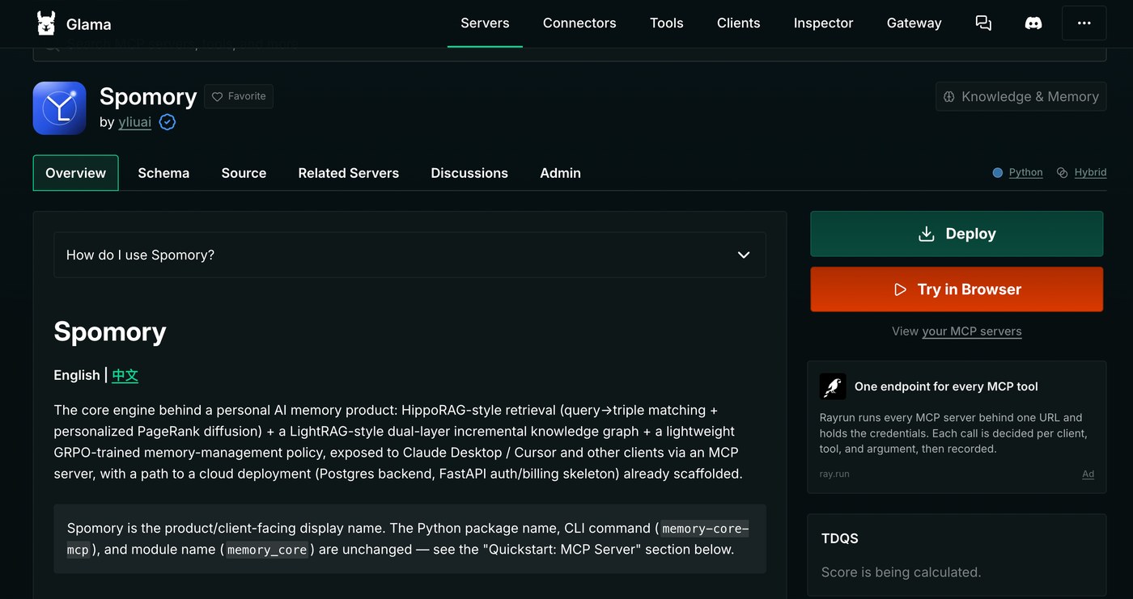Click the verified badge beside yliuai
Viewport: 1133px width, 599px height.
coord(168,122)
